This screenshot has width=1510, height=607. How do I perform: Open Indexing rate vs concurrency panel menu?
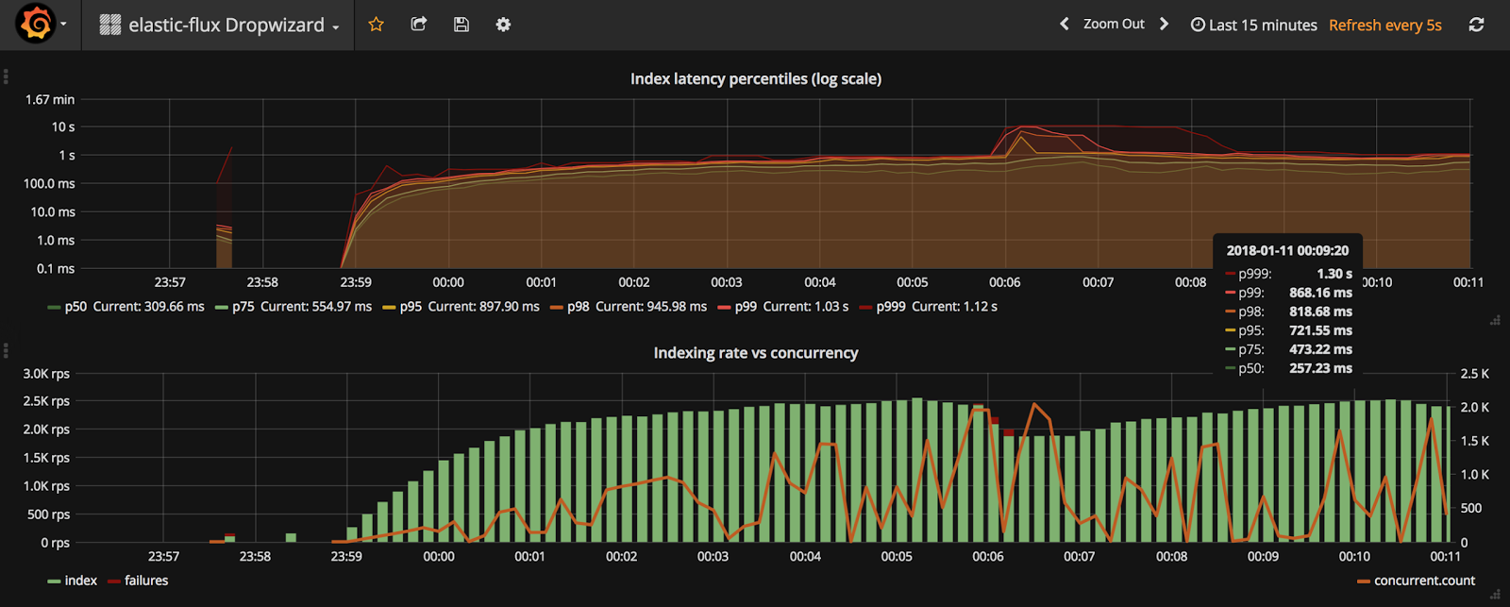tap(756, 353)
